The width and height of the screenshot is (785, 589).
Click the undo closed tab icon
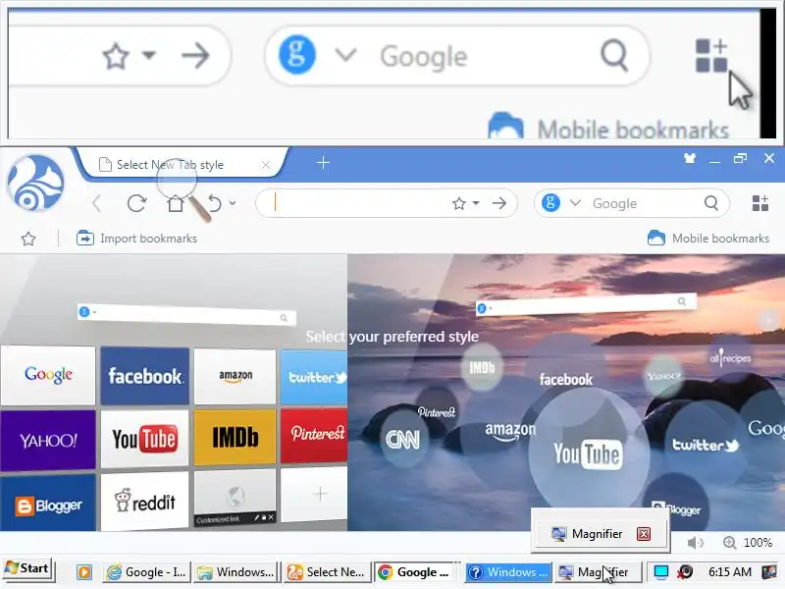214,203
